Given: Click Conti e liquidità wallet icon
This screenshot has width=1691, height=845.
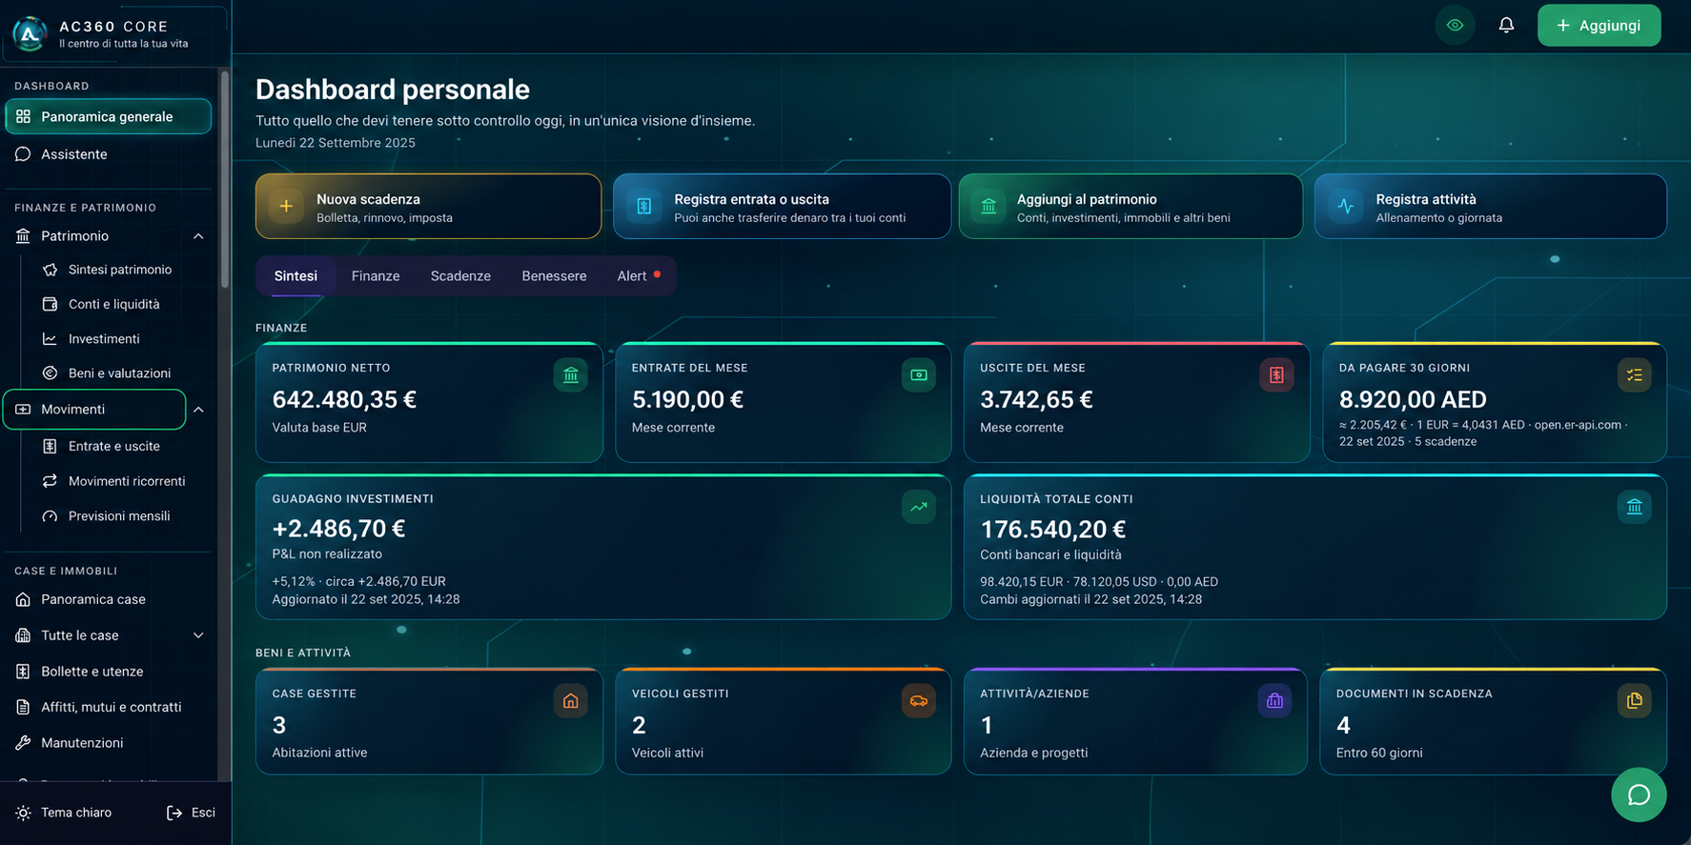Looking at the screenshot, I should point(50,304).
